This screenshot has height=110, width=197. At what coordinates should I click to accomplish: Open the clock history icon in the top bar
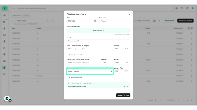(182, 8)
